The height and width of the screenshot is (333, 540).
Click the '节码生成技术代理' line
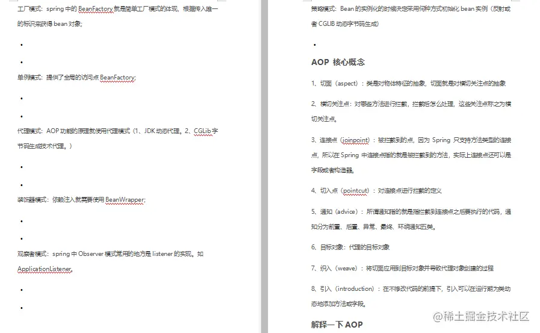pos(45,146)
